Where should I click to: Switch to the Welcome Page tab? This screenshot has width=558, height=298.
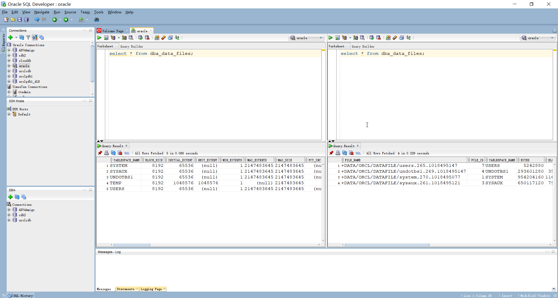[112, 31]
